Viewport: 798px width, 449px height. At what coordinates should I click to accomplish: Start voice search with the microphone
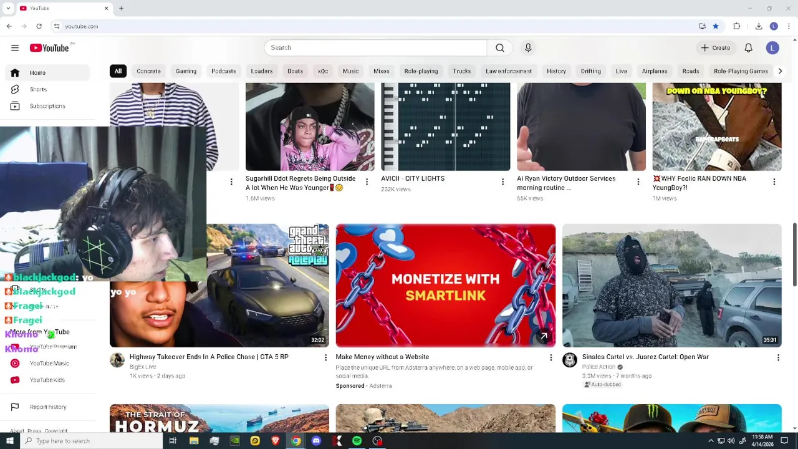(528, 48)
